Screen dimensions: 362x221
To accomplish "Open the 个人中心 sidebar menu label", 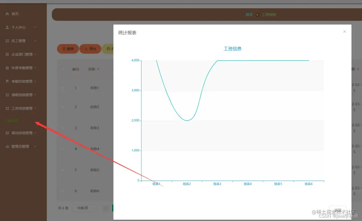I will click(x=18, y=27).
